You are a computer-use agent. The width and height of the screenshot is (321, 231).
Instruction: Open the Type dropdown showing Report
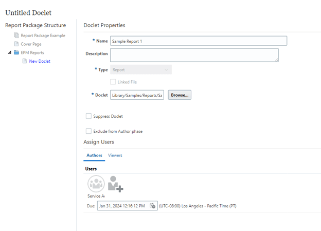coord(140,69)
